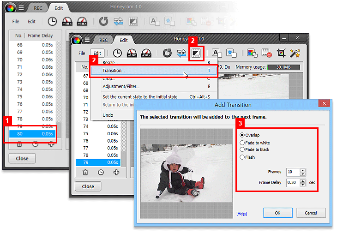Select Adjustment/Filter... in the Edit menu

coord(121,86)
